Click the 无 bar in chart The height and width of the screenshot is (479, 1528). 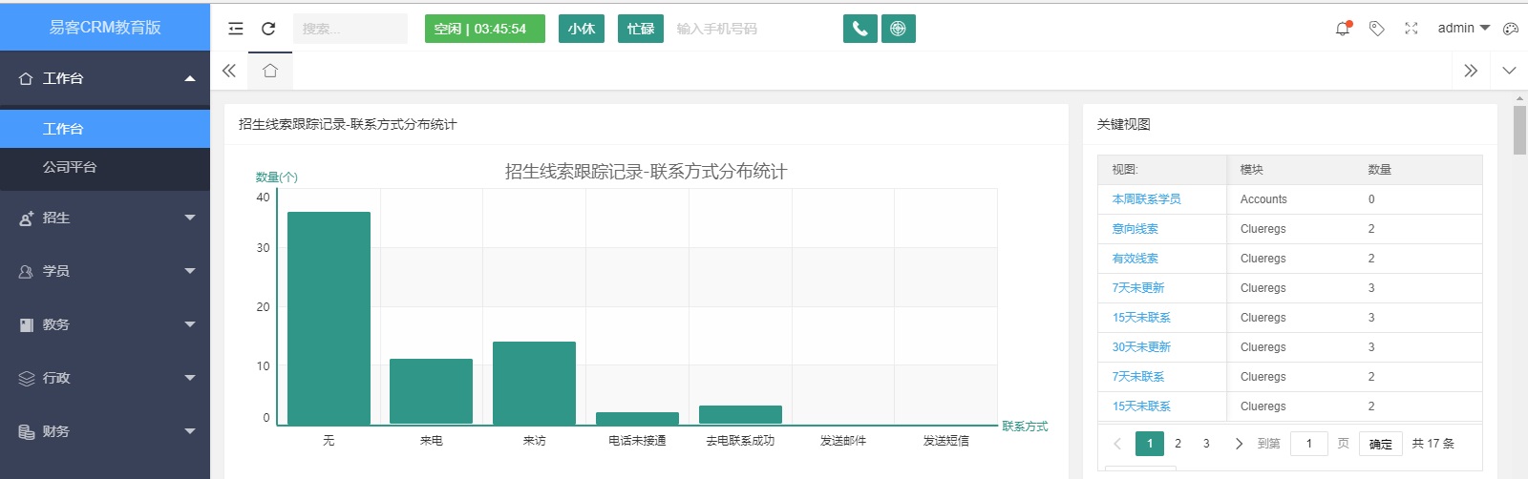[329, 318]
